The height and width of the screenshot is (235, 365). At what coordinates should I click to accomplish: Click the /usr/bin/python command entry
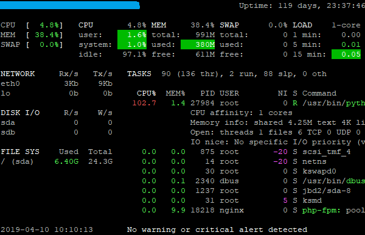pyautogui.click(x=333, y=103)
